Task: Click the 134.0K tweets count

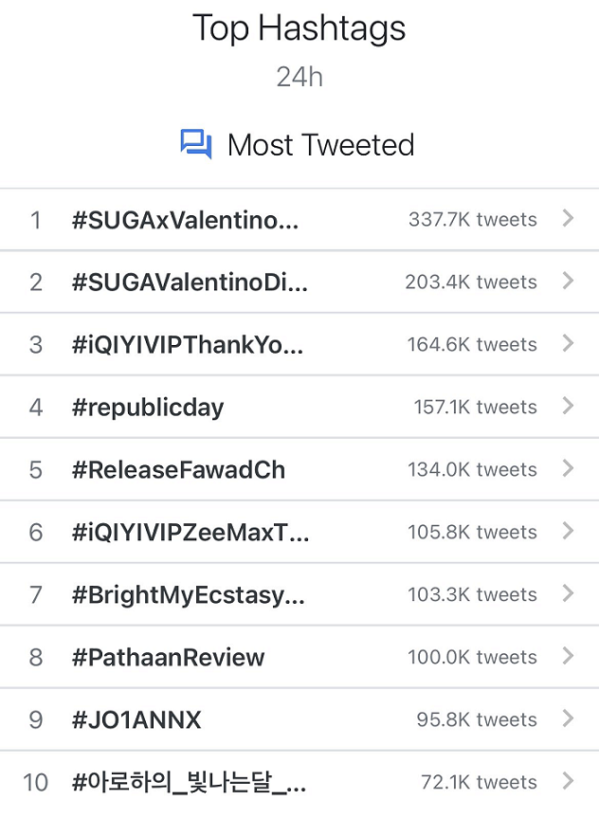Action: [x=472, y=469]
